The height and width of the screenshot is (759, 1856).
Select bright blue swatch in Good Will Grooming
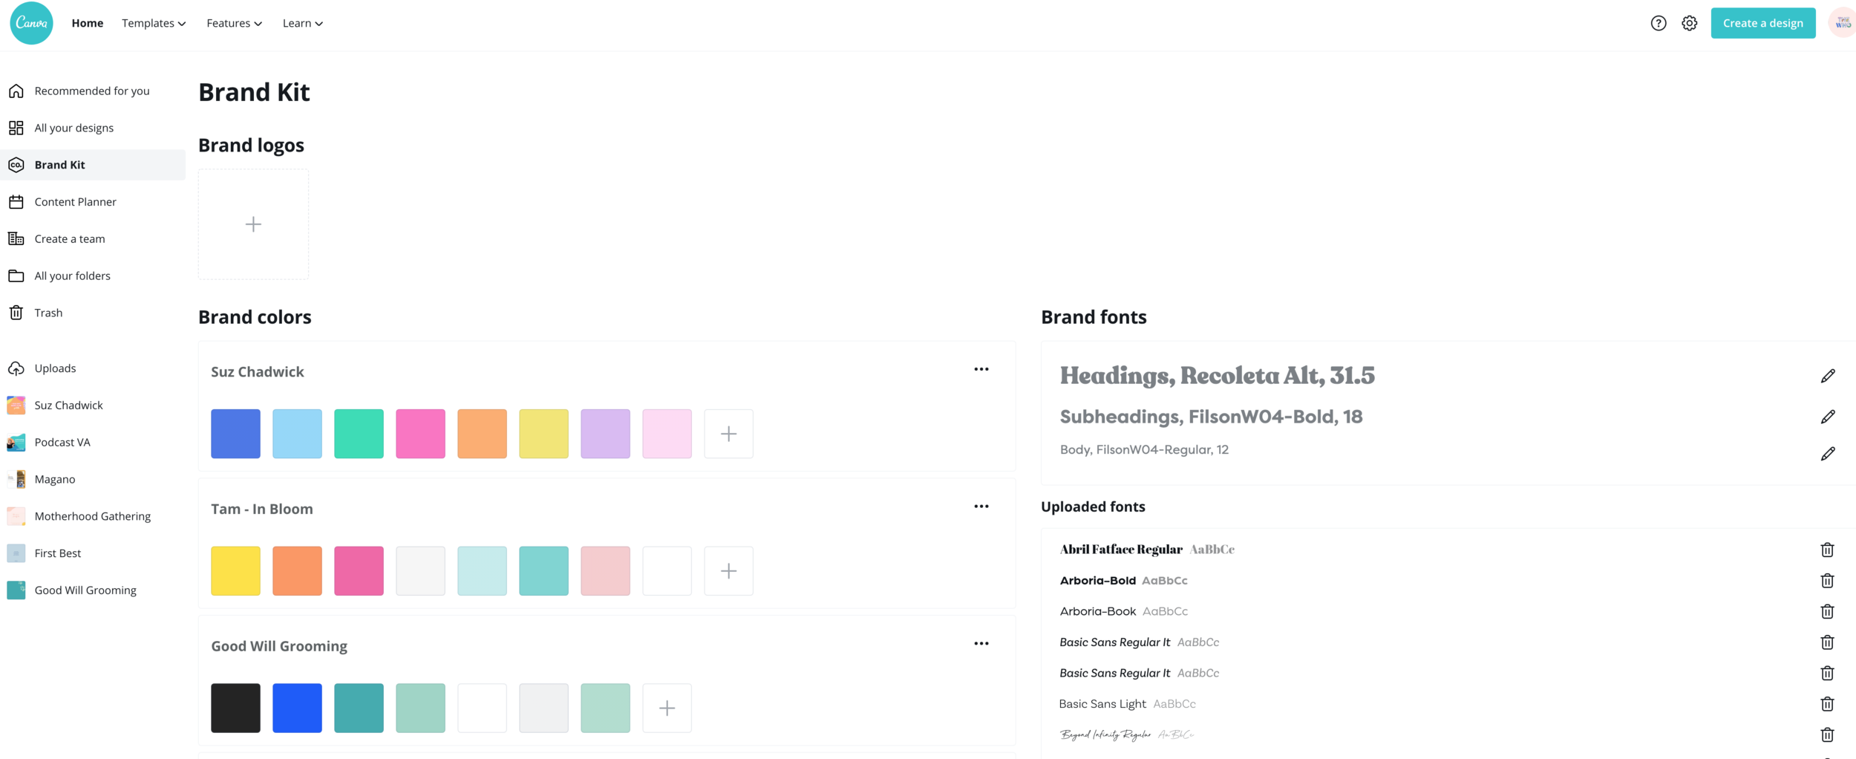coord(297,708)
